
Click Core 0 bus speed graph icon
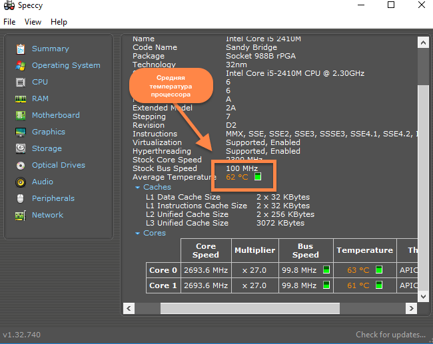(326, 269)
